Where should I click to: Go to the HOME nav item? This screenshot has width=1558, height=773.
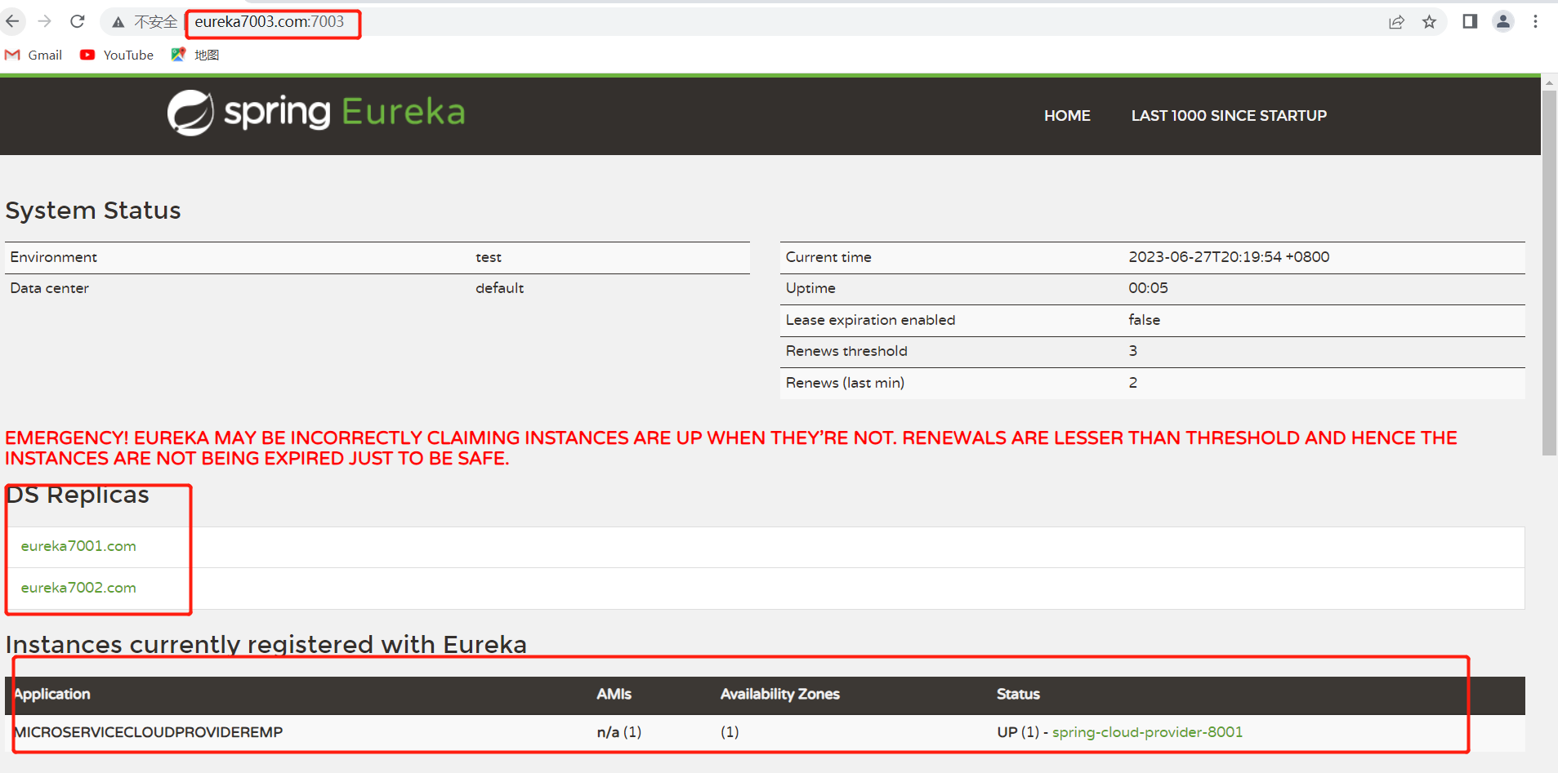click(x=1067, y=116)
